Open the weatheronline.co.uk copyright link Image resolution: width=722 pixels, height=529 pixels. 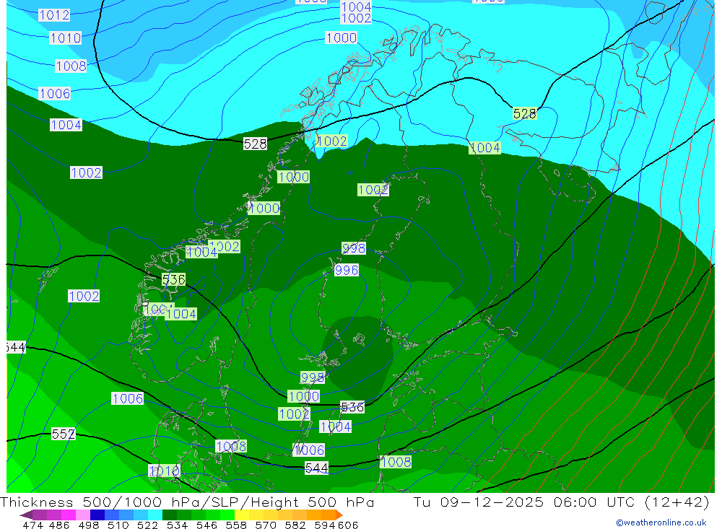pos(661,523)
